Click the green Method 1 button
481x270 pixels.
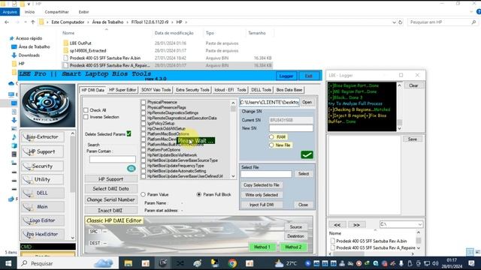[x=262, y=247]
